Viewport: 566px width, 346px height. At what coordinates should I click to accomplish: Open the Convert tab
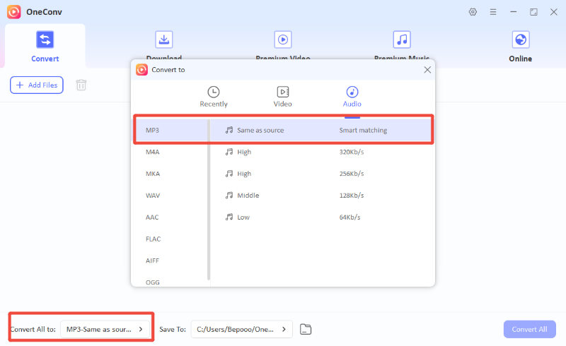[45, 46]
